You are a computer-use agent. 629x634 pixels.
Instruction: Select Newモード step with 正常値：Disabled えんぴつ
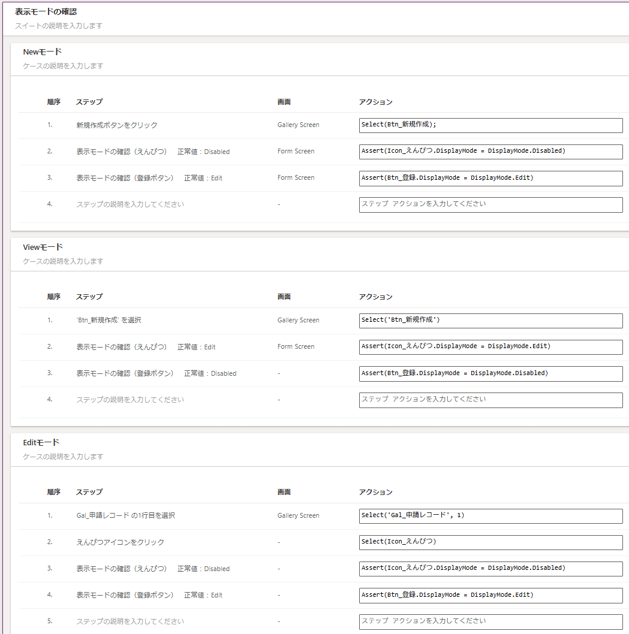pyautogui.click(x=153, y=152)
